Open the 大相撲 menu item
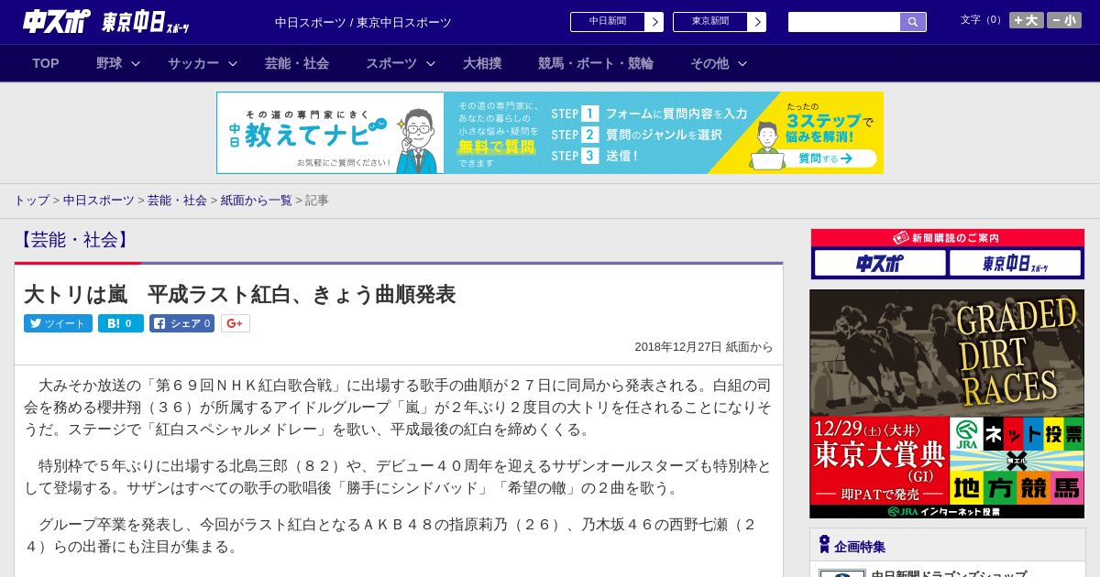The image size is (1100, 577). [x=482, y=63]
